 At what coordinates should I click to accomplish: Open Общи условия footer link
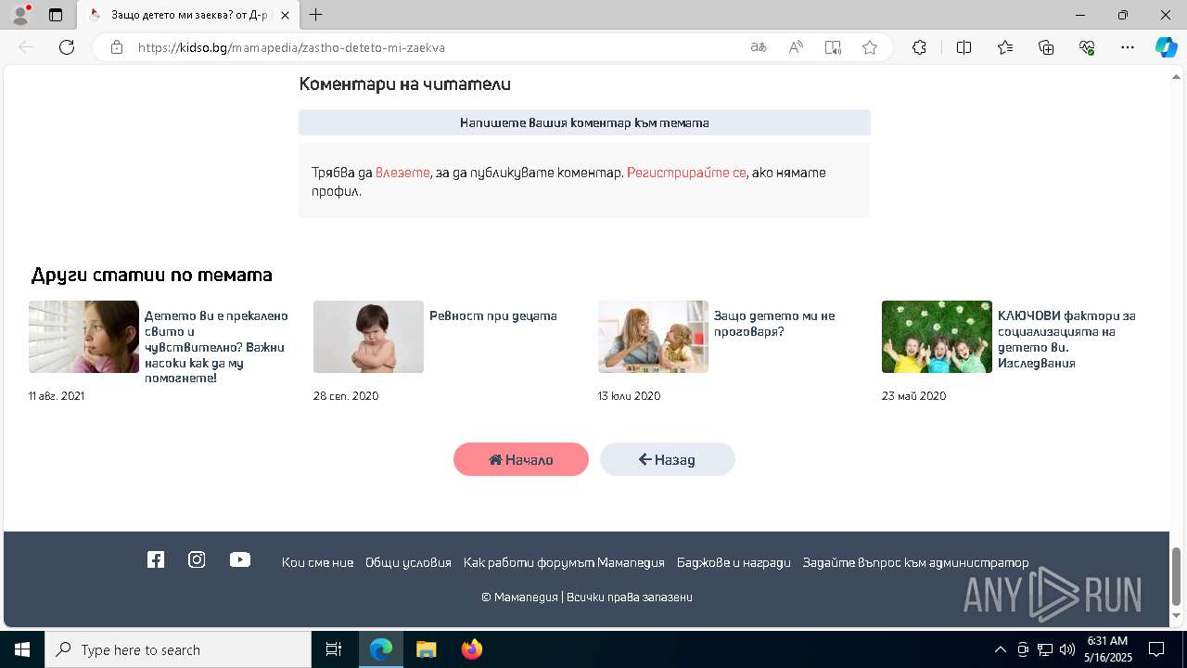click(408, 562)
